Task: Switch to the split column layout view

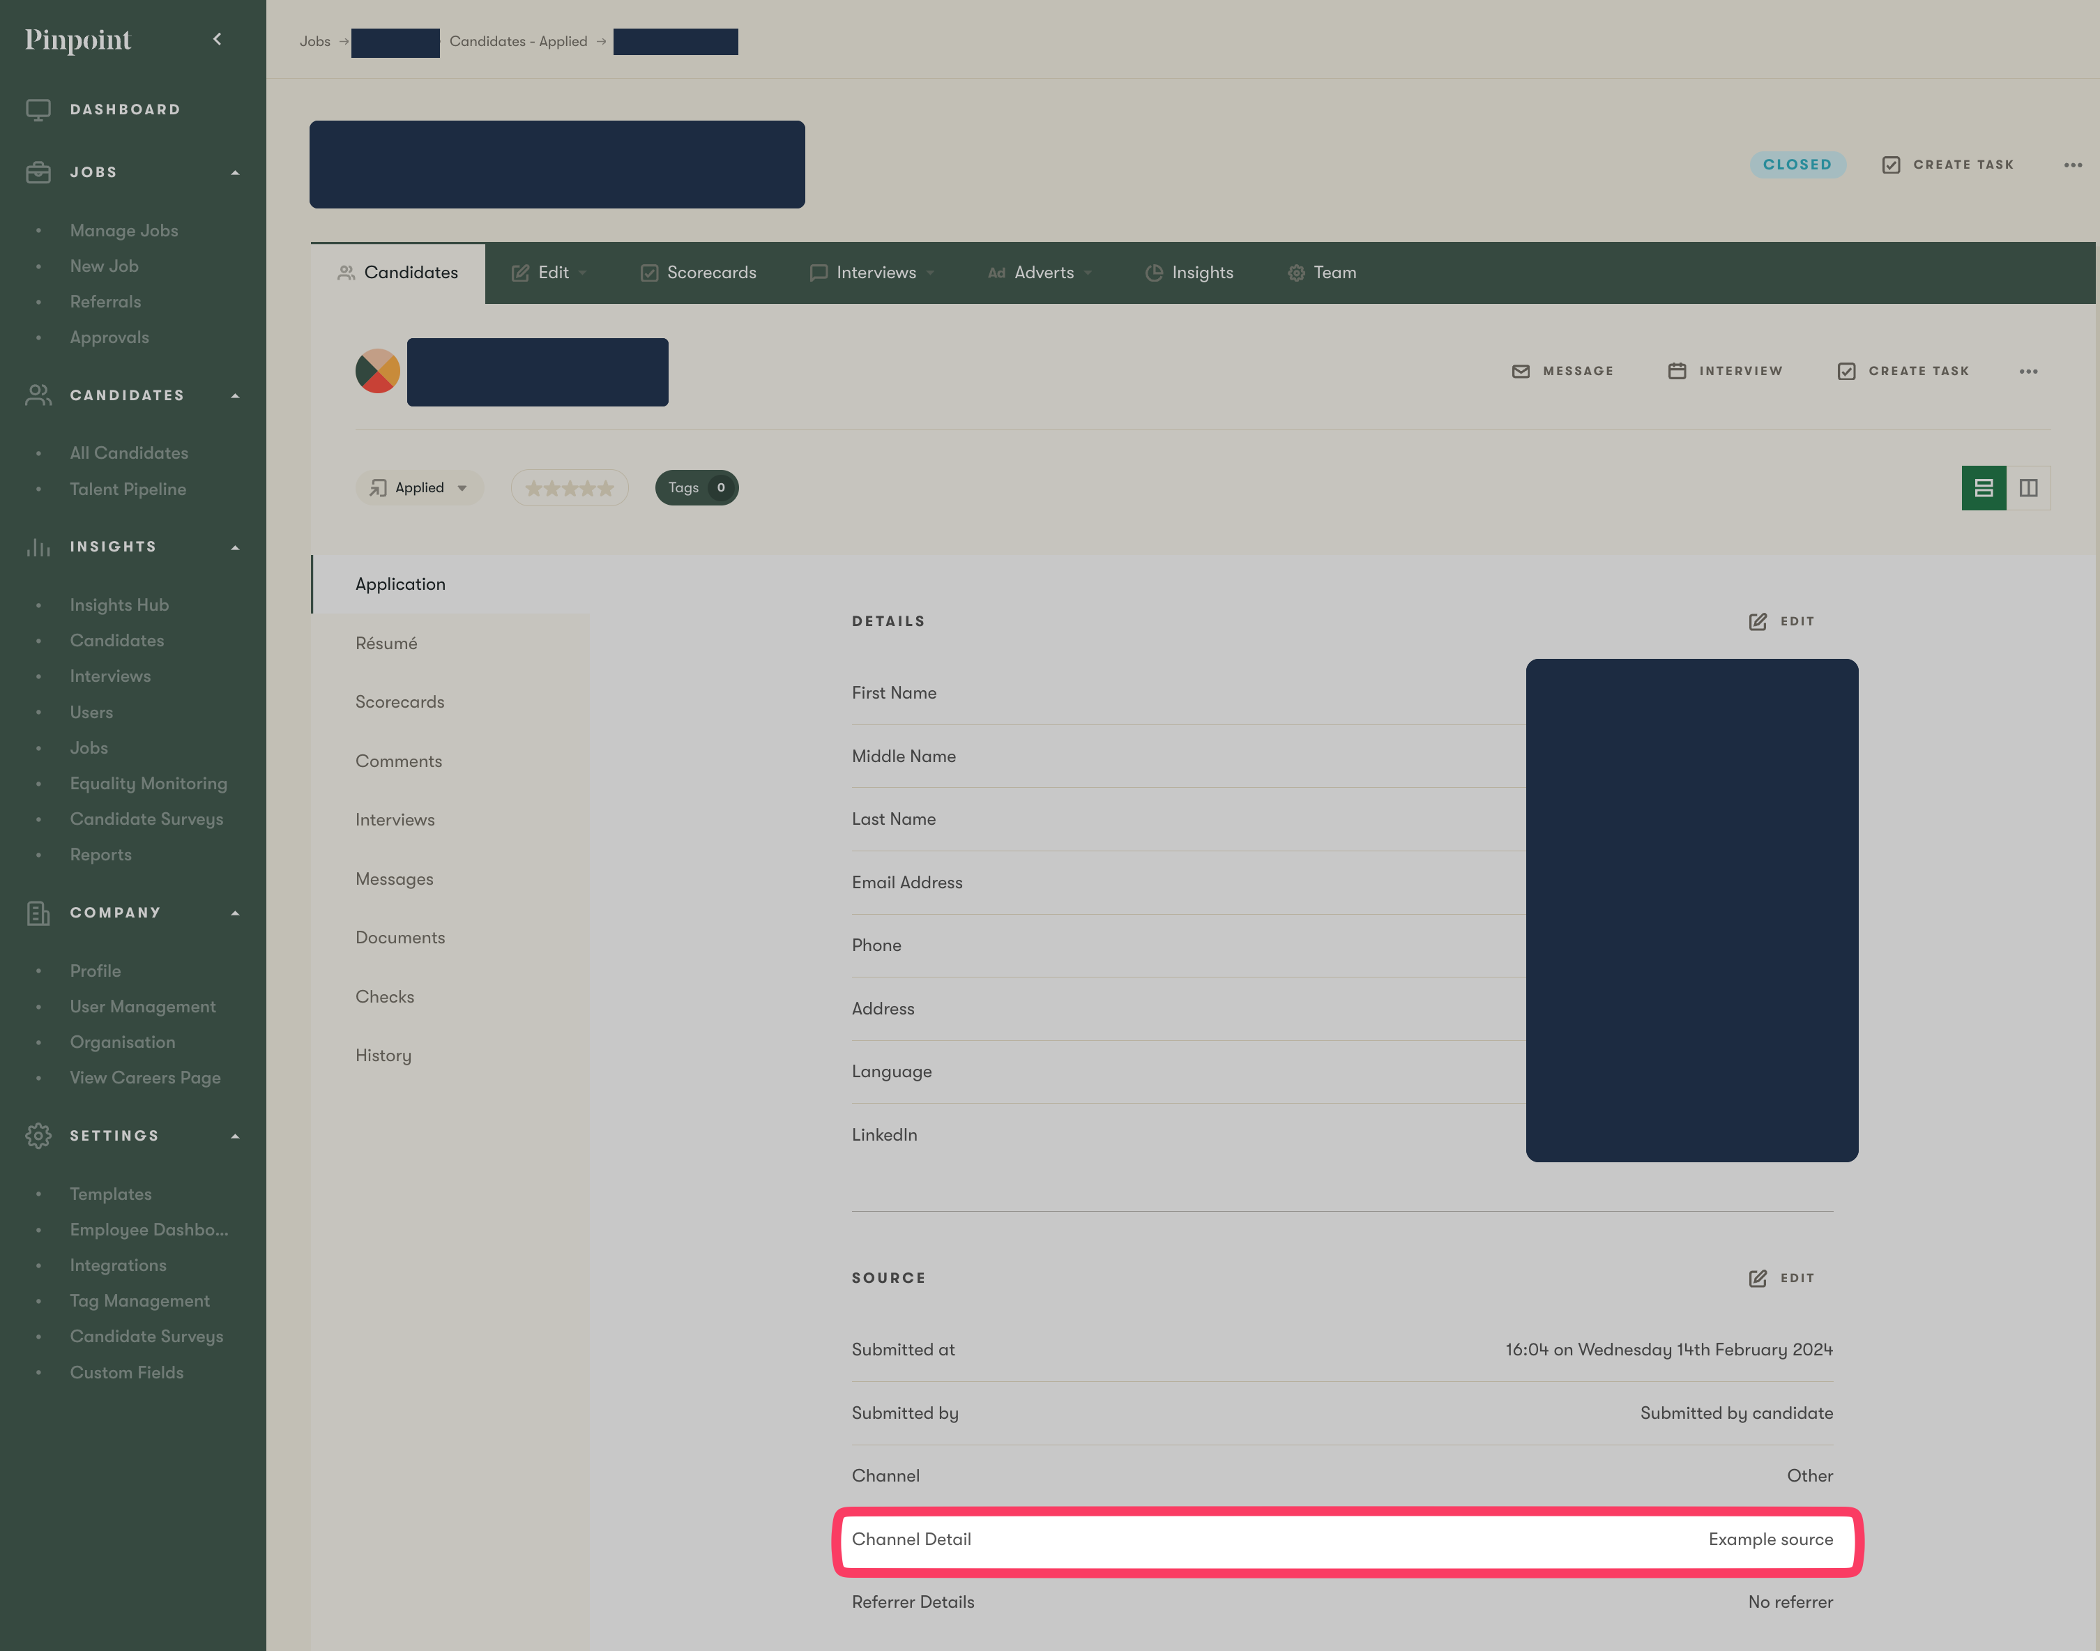Action: [2027, 488]
